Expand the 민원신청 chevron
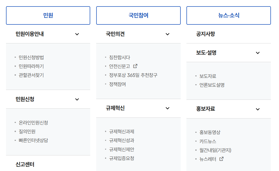Screen dimensions: 279x171 pyautogui.click(x=77, y=99)
